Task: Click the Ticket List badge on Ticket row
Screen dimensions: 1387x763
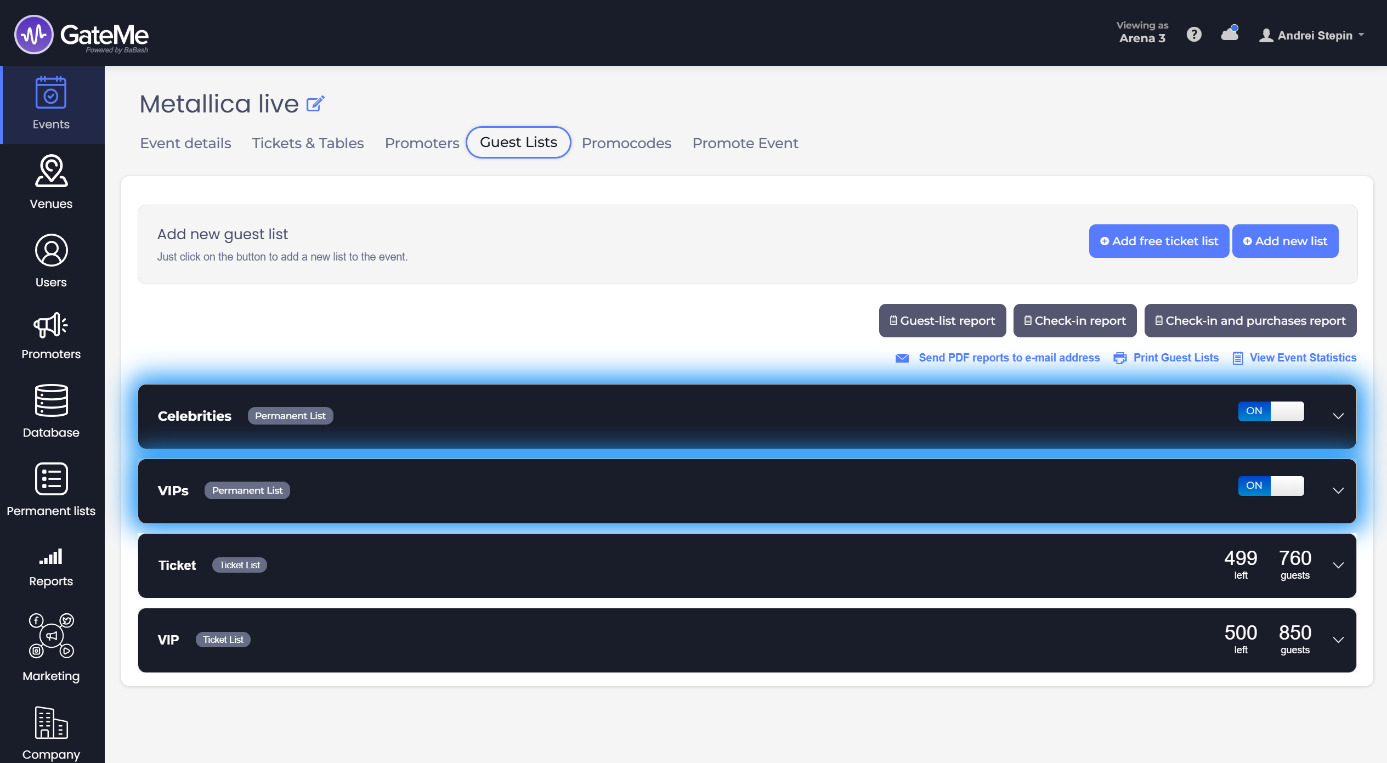Action: click(x=240, y=565)
